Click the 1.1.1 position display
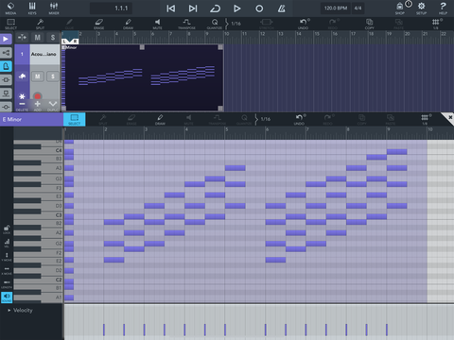 (x=111, y=8)
